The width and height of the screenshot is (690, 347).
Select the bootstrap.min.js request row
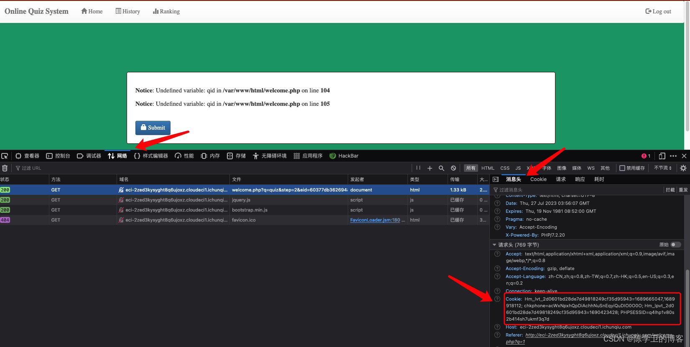[244, 210]
